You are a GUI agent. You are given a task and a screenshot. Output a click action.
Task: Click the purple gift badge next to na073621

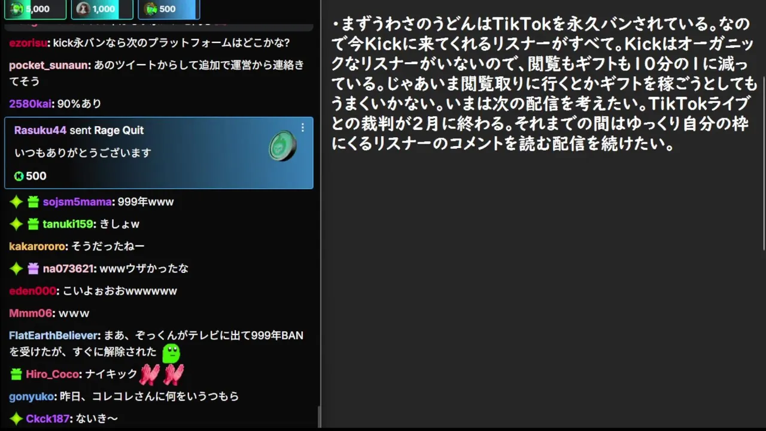(33, 269)
